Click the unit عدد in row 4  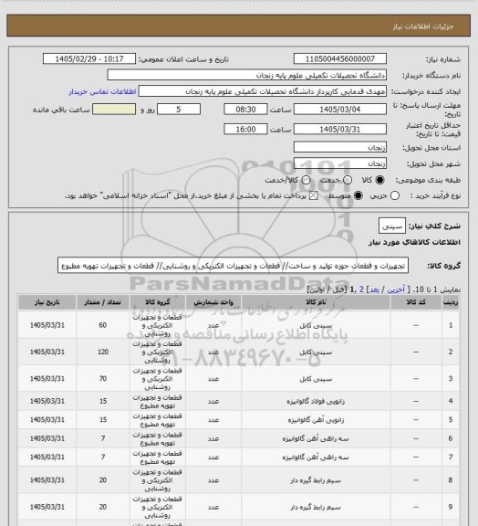click(213, 401)
